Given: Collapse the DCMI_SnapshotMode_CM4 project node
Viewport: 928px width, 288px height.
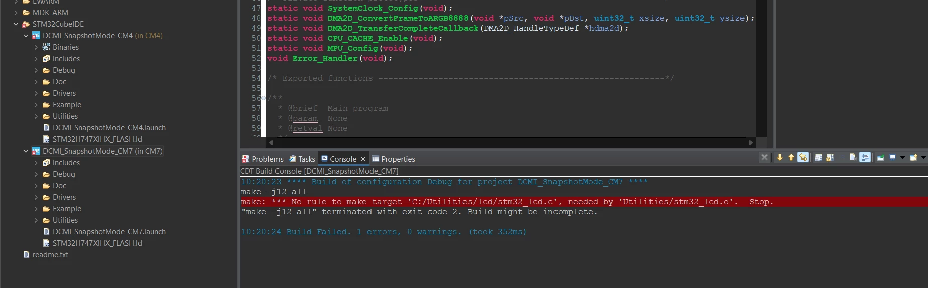Looking at the screenshot, I should tap(26, 35).
